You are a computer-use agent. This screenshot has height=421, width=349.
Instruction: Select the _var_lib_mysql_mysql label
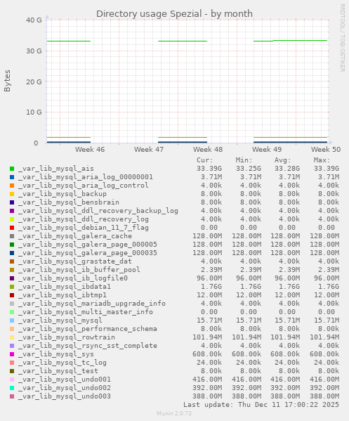(60, 320)
